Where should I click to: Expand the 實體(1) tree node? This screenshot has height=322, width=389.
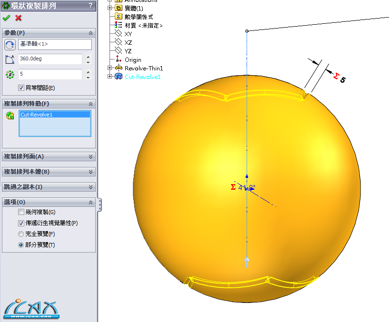coord(110,8)
